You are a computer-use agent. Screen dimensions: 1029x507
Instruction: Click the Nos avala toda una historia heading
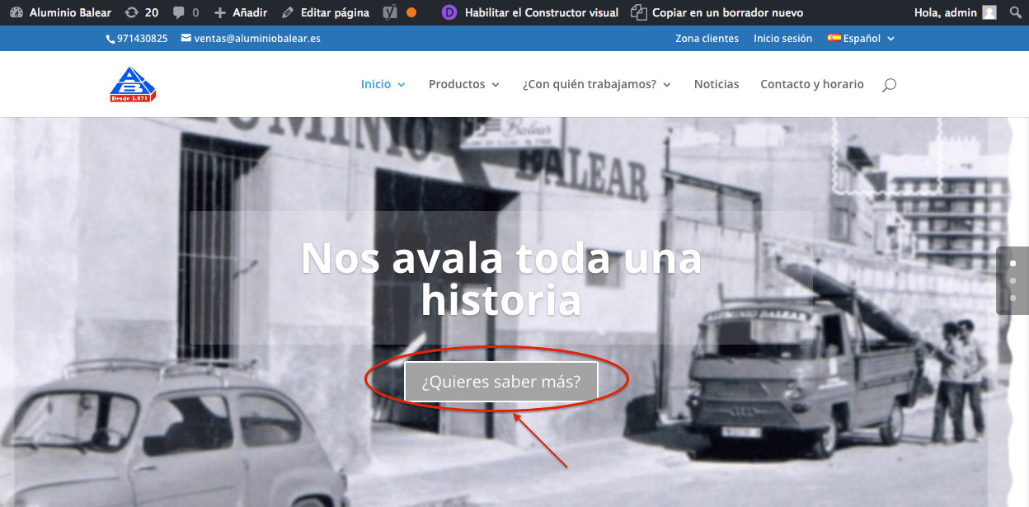coord(501,279)
